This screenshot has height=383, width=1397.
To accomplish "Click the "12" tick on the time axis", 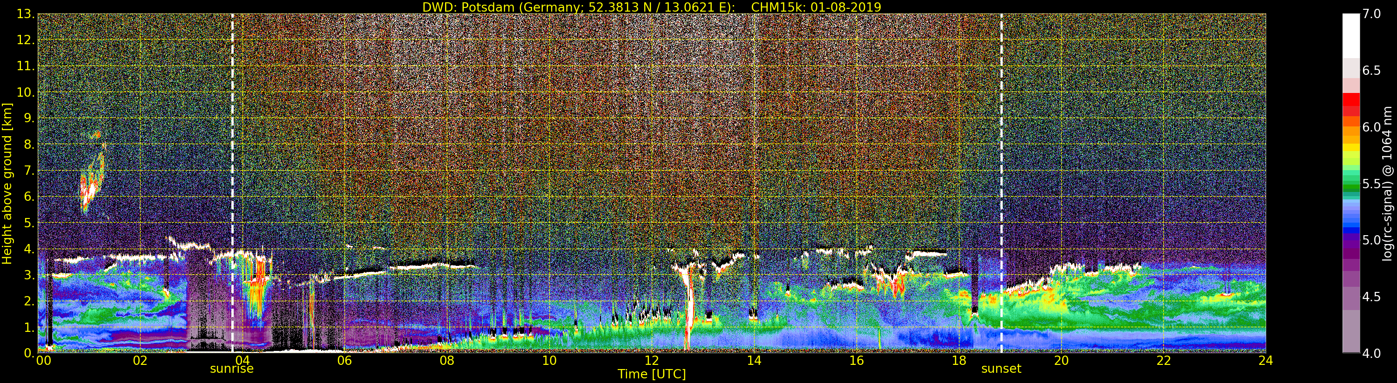I will tap(652, 360).
